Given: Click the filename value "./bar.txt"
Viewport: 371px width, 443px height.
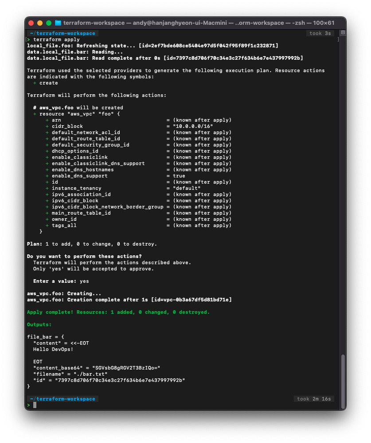Looking at the screenshot, I should [90, 374].
